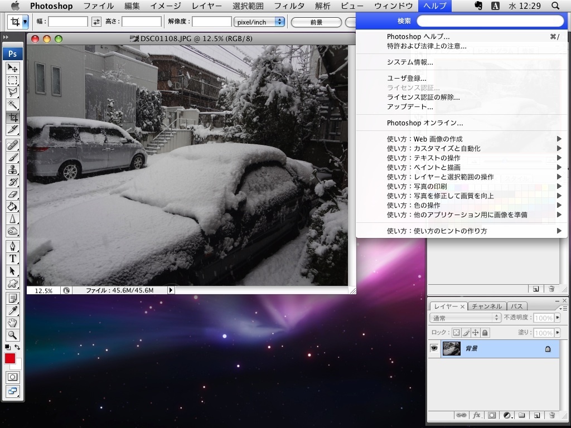Select the Magic Wand tool
571x428 pixels.
click(x=12, y=105)
